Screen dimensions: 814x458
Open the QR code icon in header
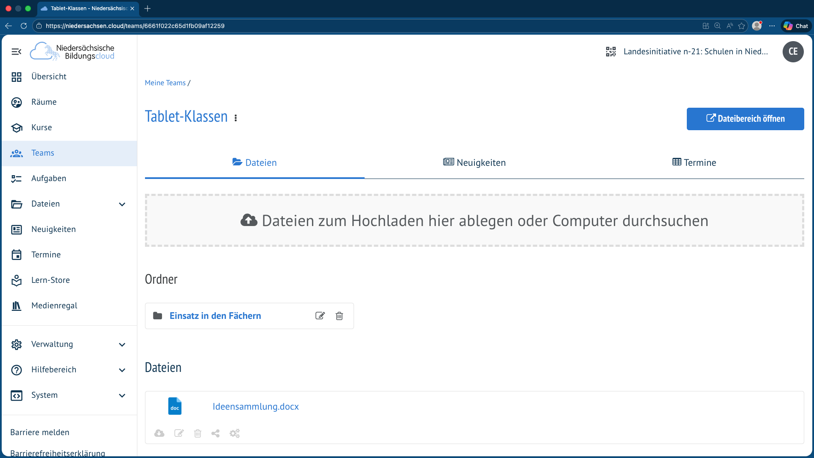(x=610, y=52)
